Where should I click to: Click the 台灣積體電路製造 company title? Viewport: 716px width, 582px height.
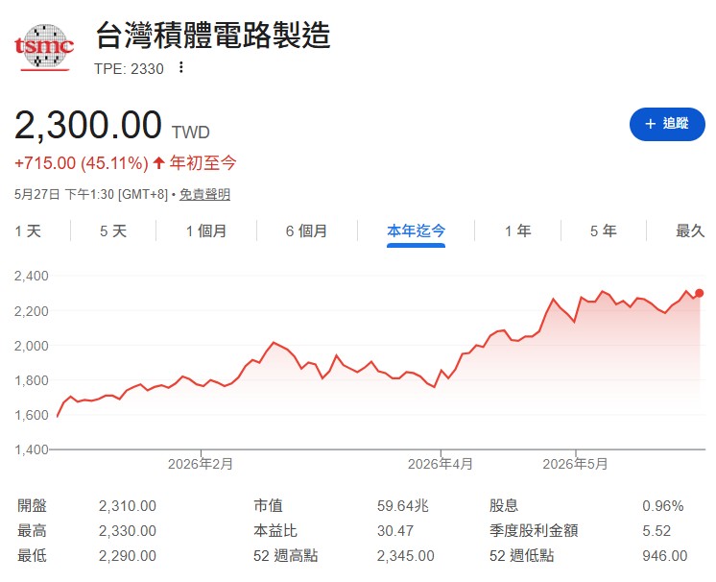click(x=212, y=36)
